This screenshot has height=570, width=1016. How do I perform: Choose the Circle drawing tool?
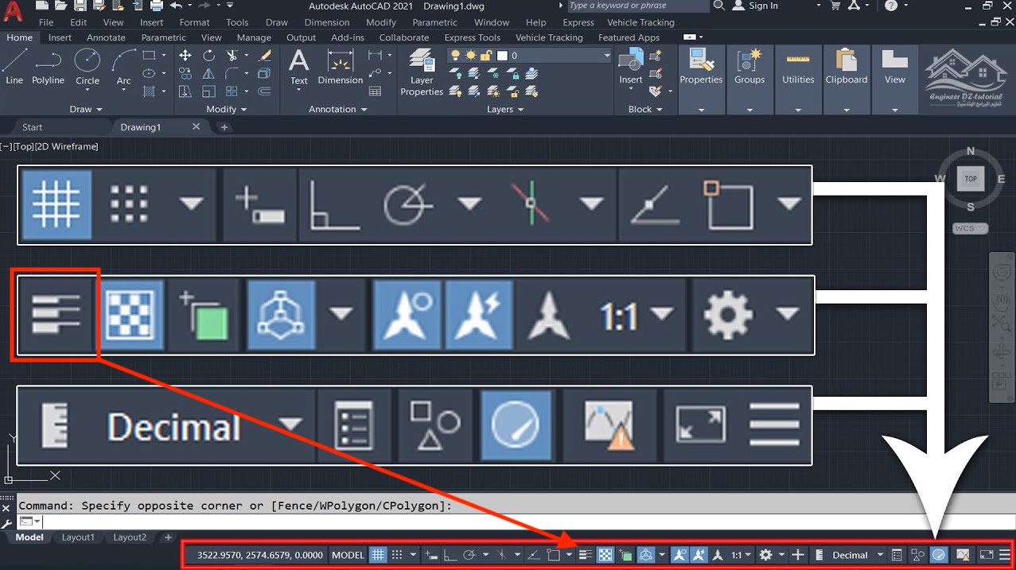tap(88, 67)
